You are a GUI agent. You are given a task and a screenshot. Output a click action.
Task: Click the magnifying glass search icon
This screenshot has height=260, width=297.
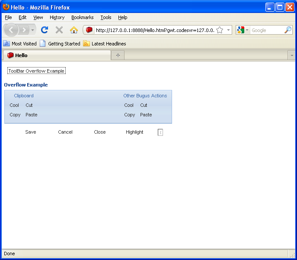[x=288, y=30]
